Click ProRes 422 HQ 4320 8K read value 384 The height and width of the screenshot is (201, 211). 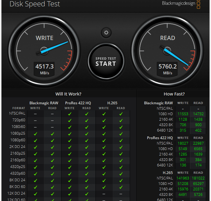198,160
